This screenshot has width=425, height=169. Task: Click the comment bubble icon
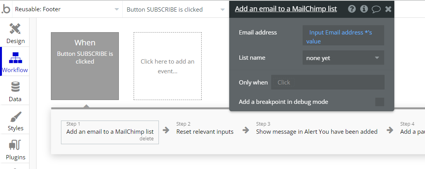point(376,9)
